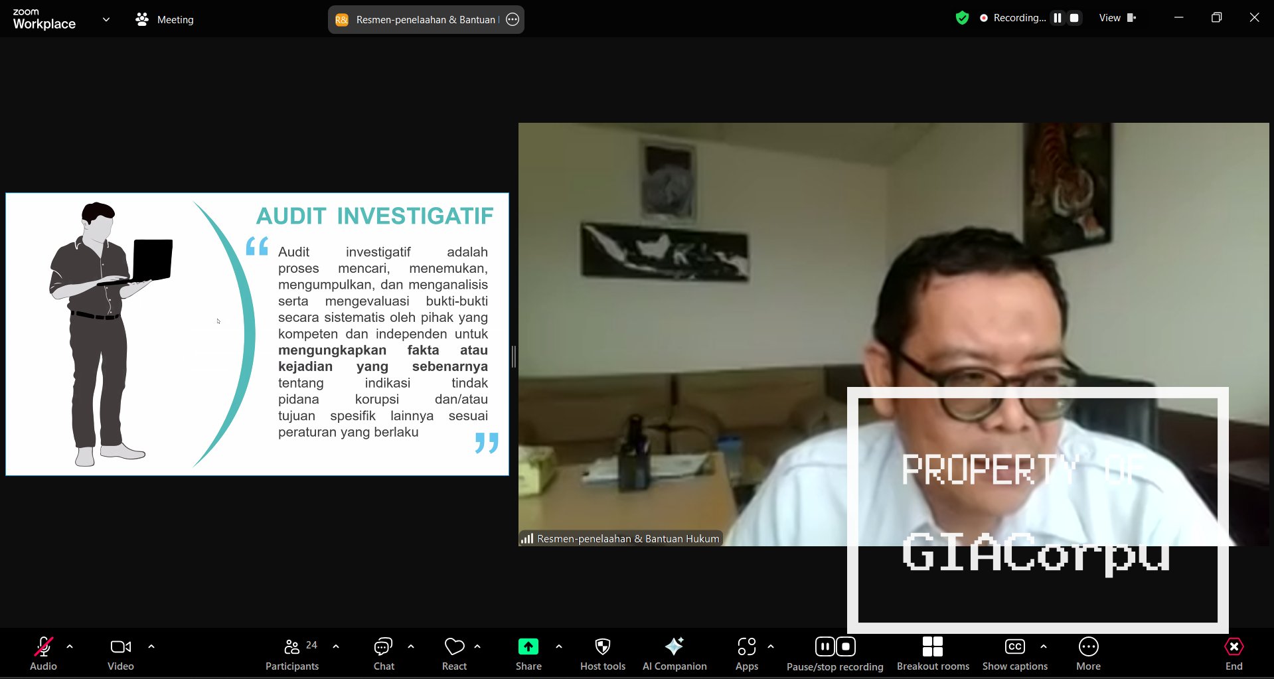Open the View layout menu

point(1117,18)
